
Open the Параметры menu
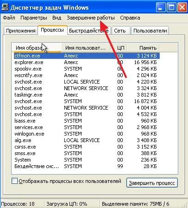coord(34,18)
